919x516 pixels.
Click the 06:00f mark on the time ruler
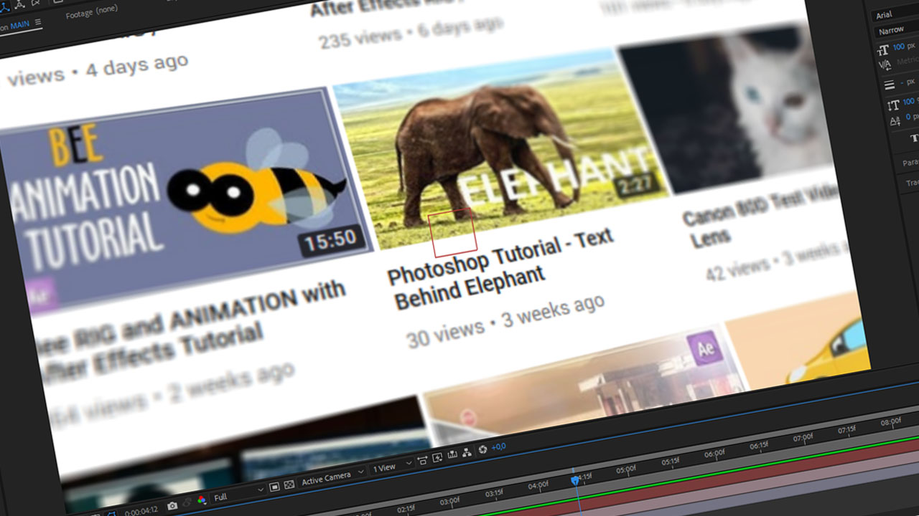point(714,454)
